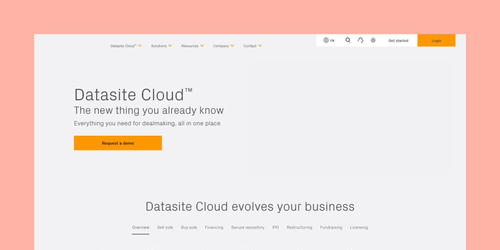Switch to the Overview tab

point(140,227)
